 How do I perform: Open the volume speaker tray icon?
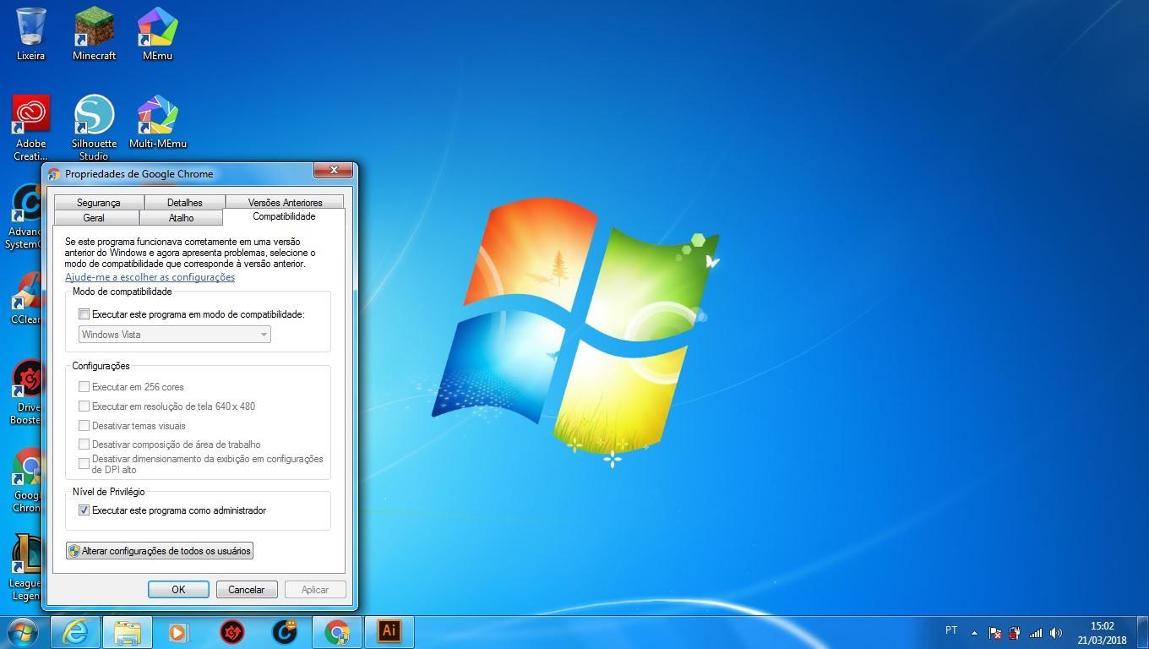coord(1056,632)
